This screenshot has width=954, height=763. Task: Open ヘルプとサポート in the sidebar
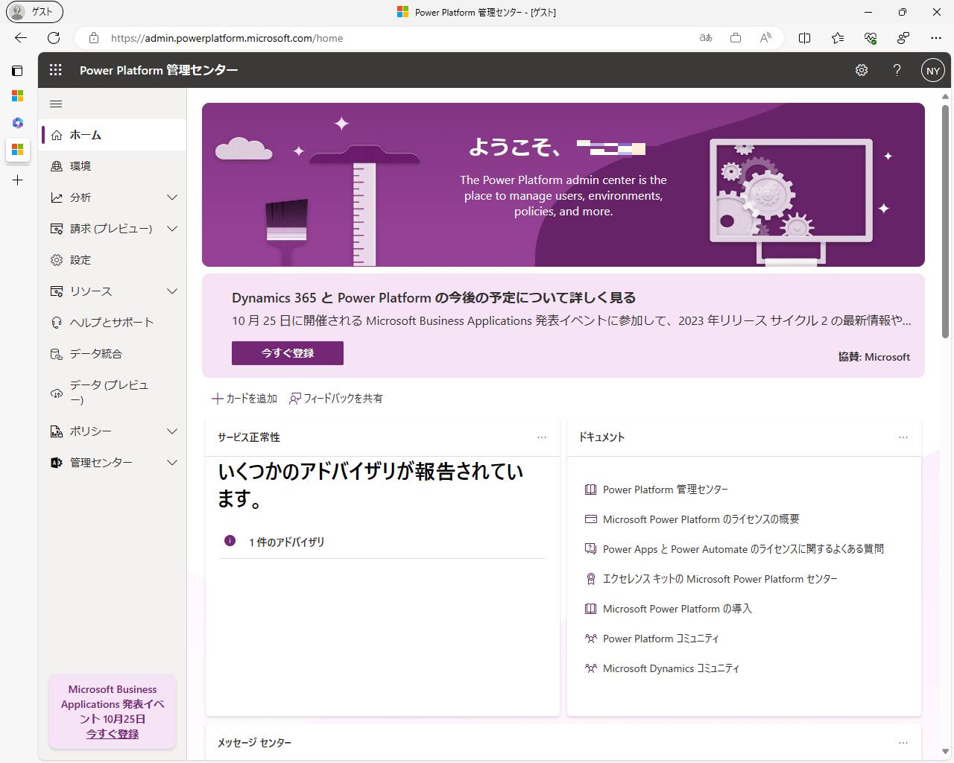pos(112,323)
